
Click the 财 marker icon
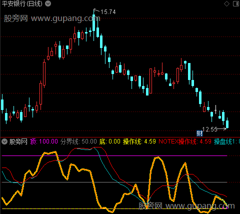199,133
